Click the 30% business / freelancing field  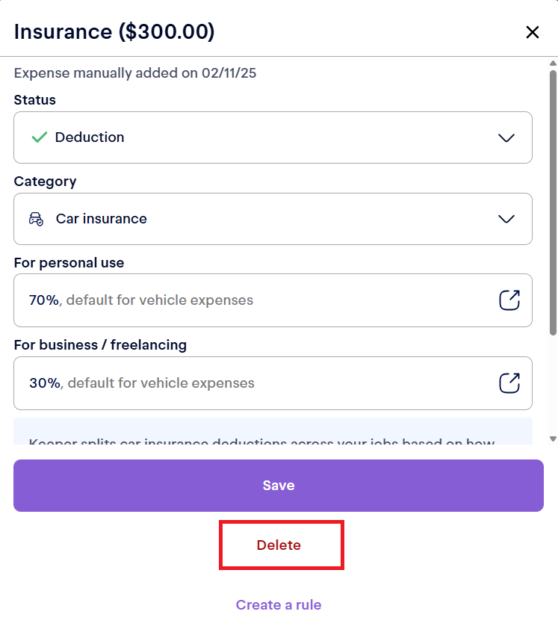(x=254, y=383)
